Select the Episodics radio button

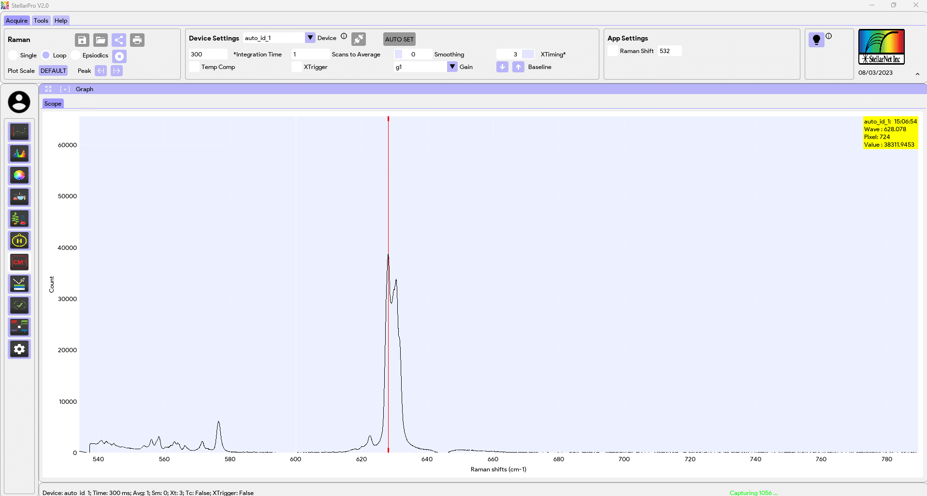coord(75,55)
